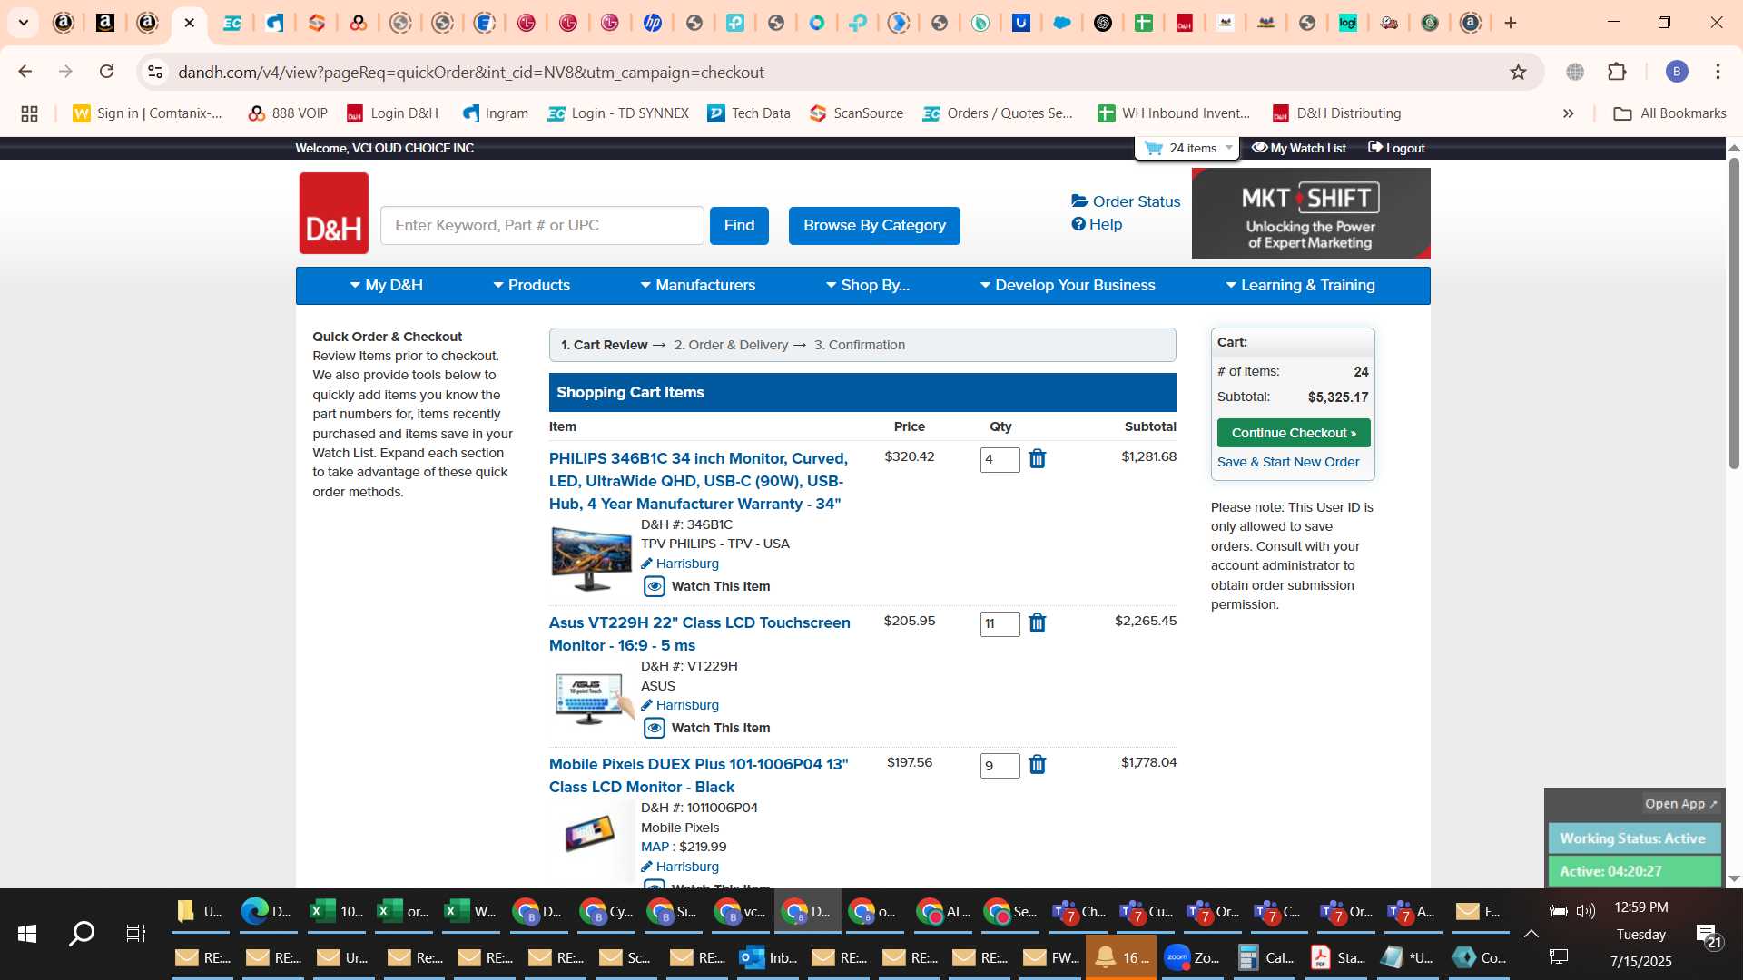Go to 3. Confirmation step

pos(860,345)
